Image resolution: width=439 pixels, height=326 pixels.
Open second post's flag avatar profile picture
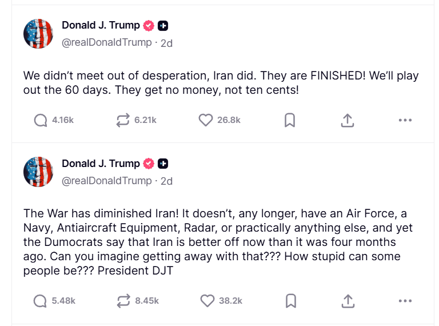(38, 172)
